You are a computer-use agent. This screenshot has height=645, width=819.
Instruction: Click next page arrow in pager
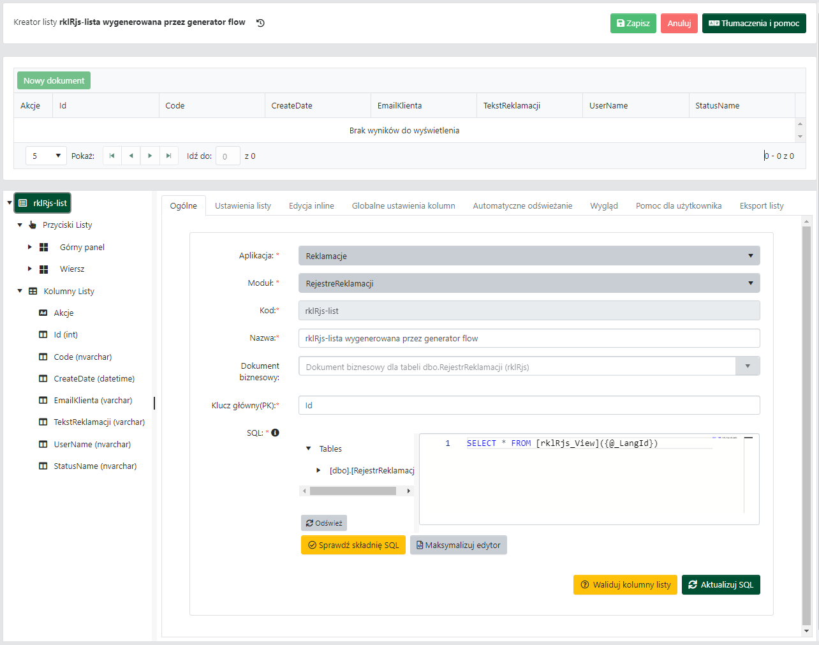tap(150, 156)
